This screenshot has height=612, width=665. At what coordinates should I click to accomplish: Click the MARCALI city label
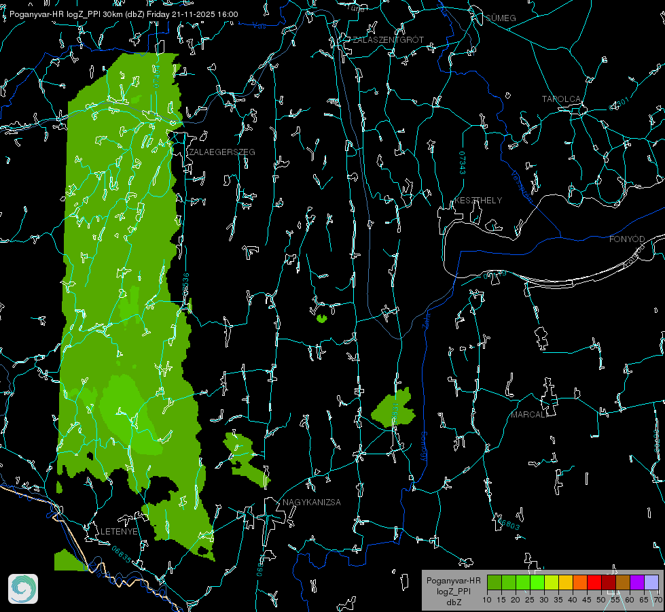[528, 415]
